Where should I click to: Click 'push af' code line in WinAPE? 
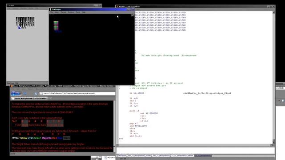(134, 111)
